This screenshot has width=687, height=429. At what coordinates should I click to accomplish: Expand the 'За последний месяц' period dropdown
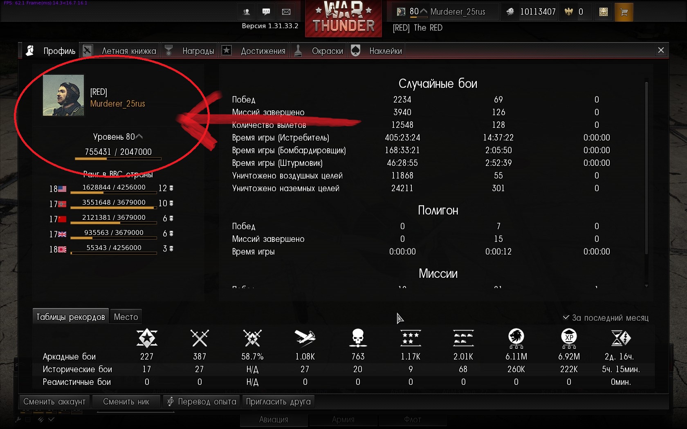click(x=606, y=318)
